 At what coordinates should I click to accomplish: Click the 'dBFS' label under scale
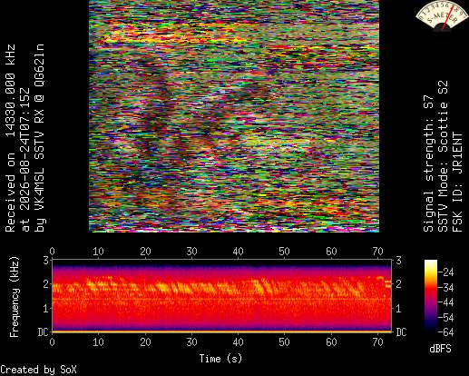[440, 349]
